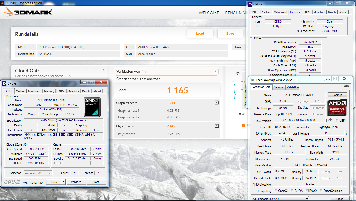Open Graphics tab in bottom CPU-Z window
Viewport: 356px width, 201px height.
coord(74,91)
